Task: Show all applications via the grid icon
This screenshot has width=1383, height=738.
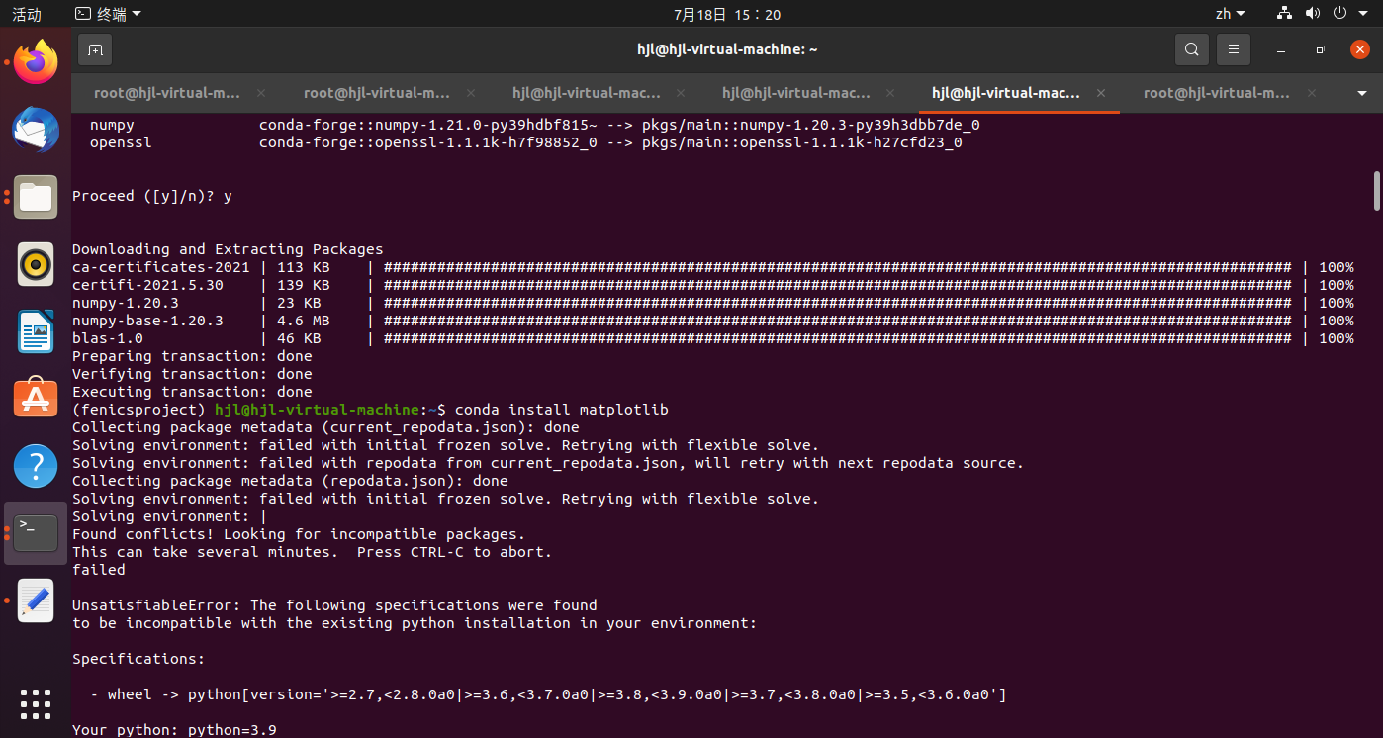Action: (x=36, y=704)
